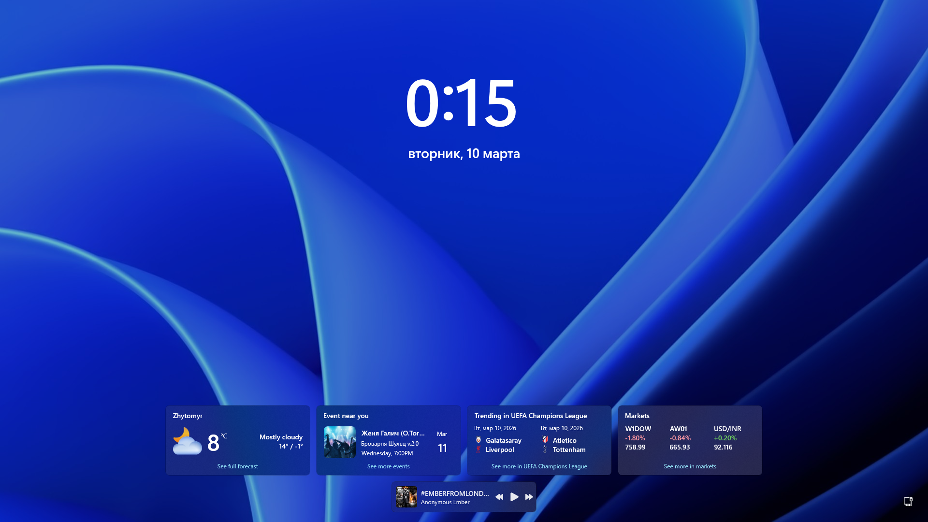The image size is (928, 522).
Task: Click the Atletico team crest icon
Action: pyautogui.click(x=545, y=440)
